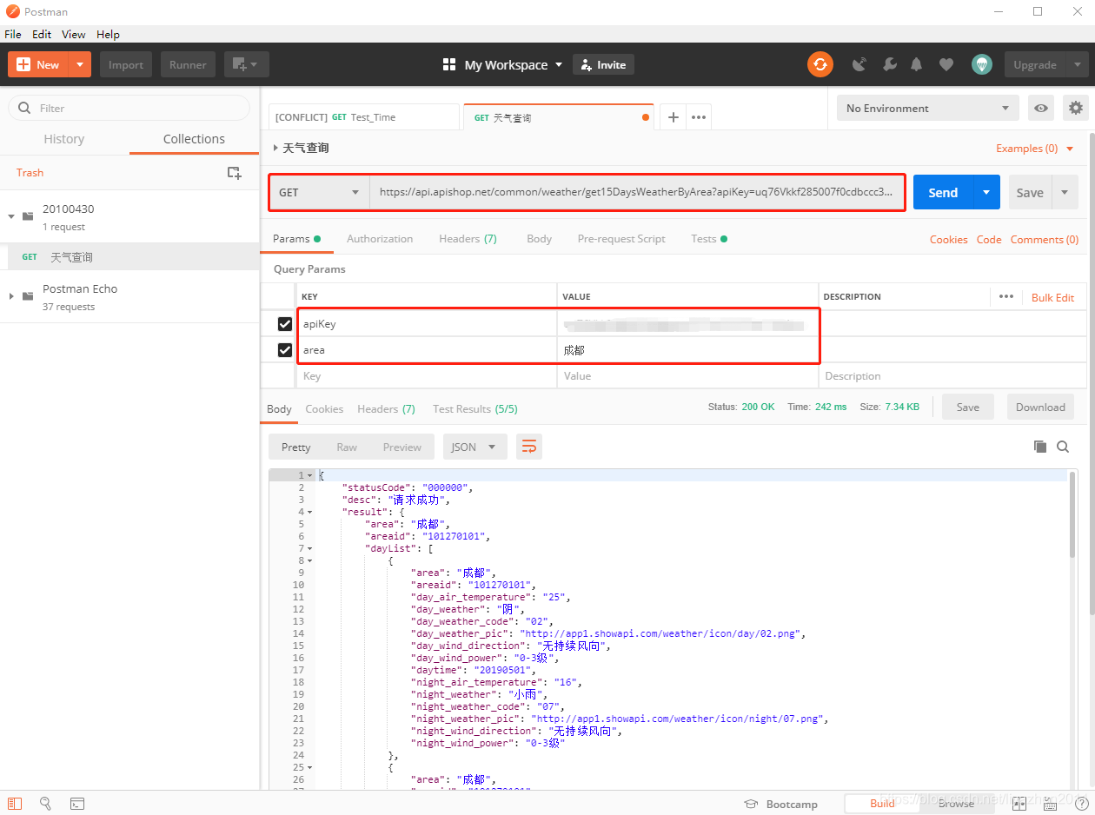Open the Save options dropdown arrow
Screen dimensions: 1095x815
[1065, 192]
